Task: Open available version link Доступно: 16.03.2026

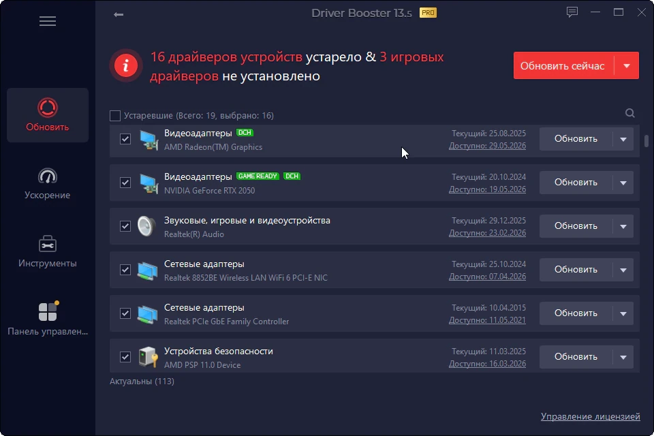Action: (487, 363)
